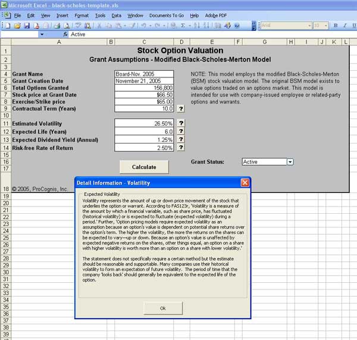Launch the Chart Wizard icon
357x340 pixels.
(218, 26)
